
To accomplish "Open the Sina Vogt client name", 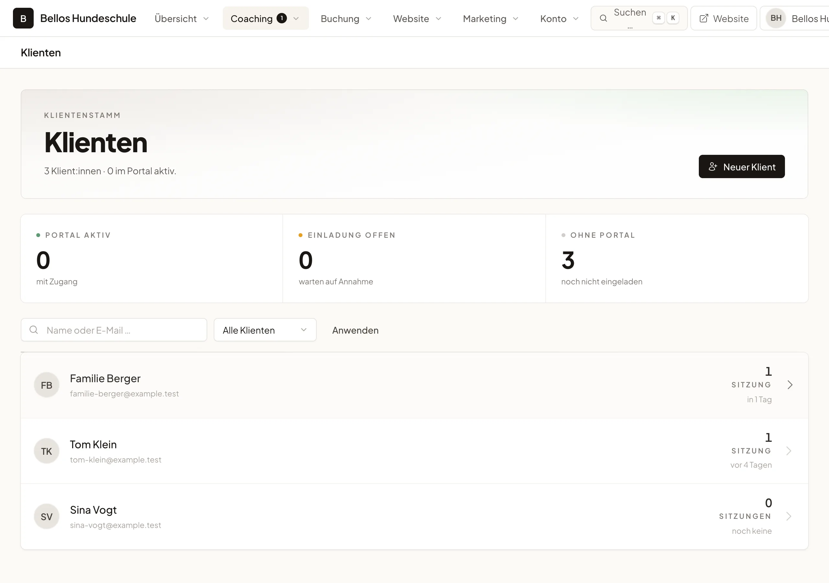I will coord(93,510).
